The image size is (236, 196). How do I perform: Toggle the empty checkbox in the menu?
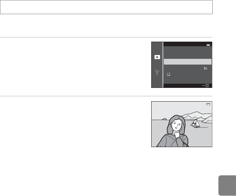(168, 74)
